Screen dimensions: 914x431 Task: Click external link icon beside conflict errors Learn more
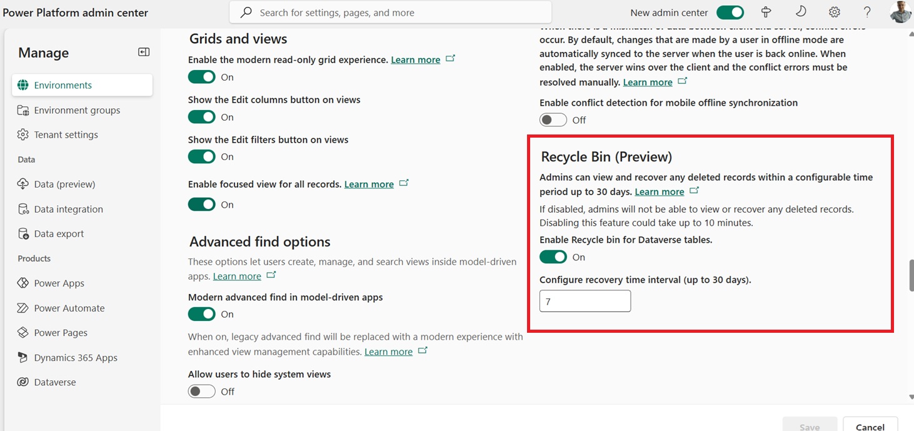click(x=682, y=81)
